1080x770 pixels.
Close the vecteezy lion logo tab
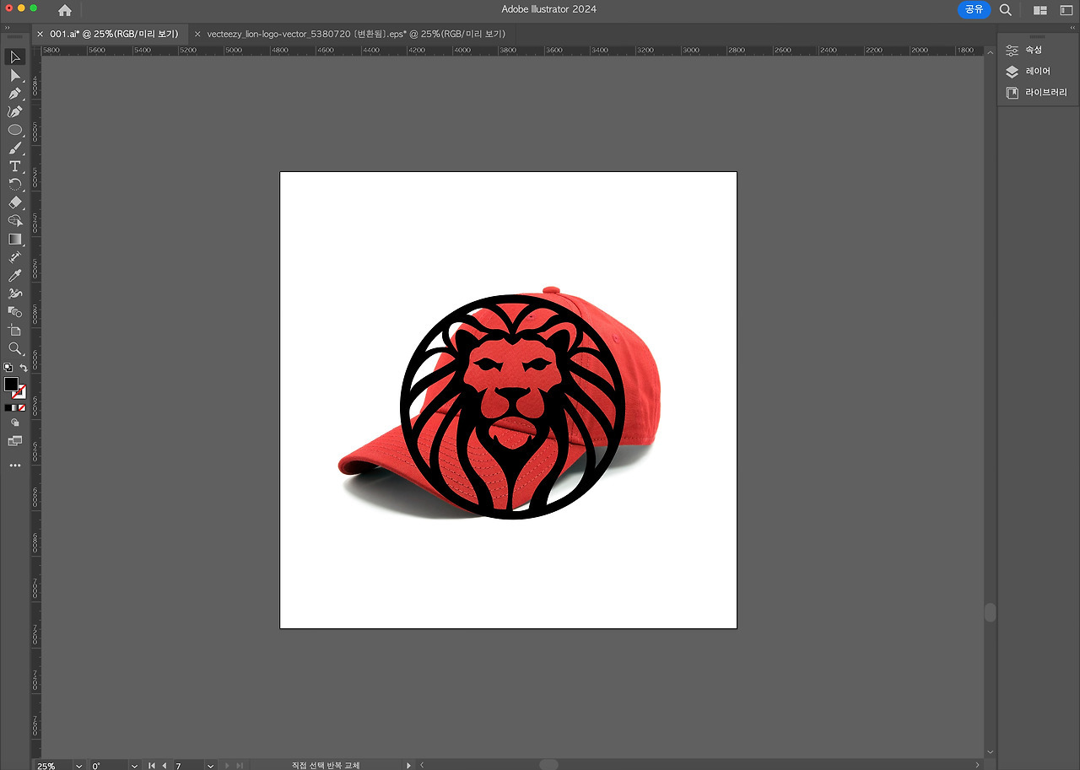point(197,35)
